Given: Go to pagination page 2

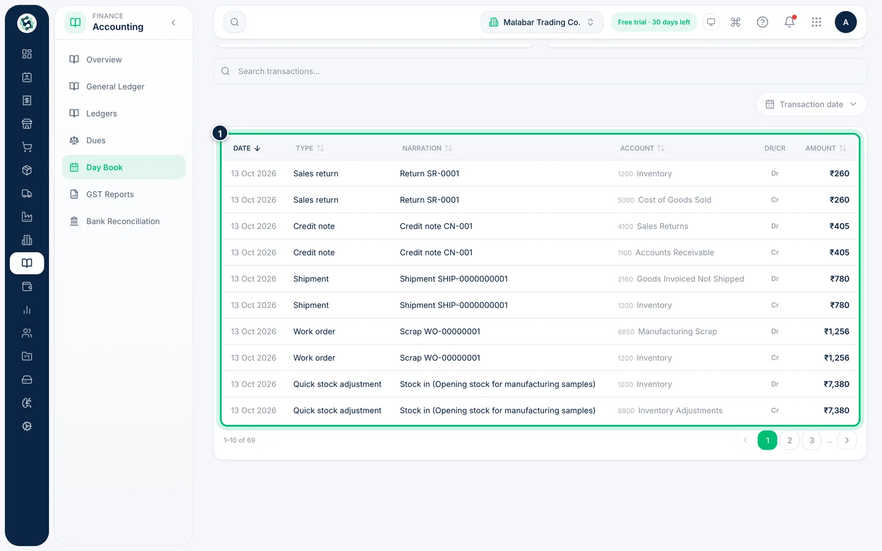Looking at the screenshot, I should click(x=789, y=440).
